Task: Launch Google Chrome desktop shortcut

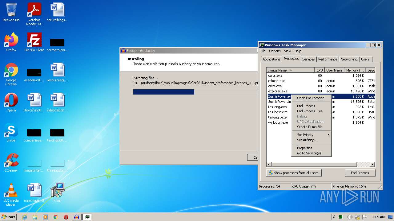Action: [11, 75]
